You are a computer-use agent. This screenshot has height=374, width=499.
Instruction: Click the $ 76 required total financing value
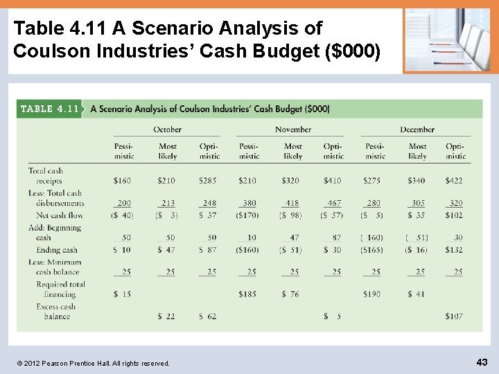pos(290,294)
